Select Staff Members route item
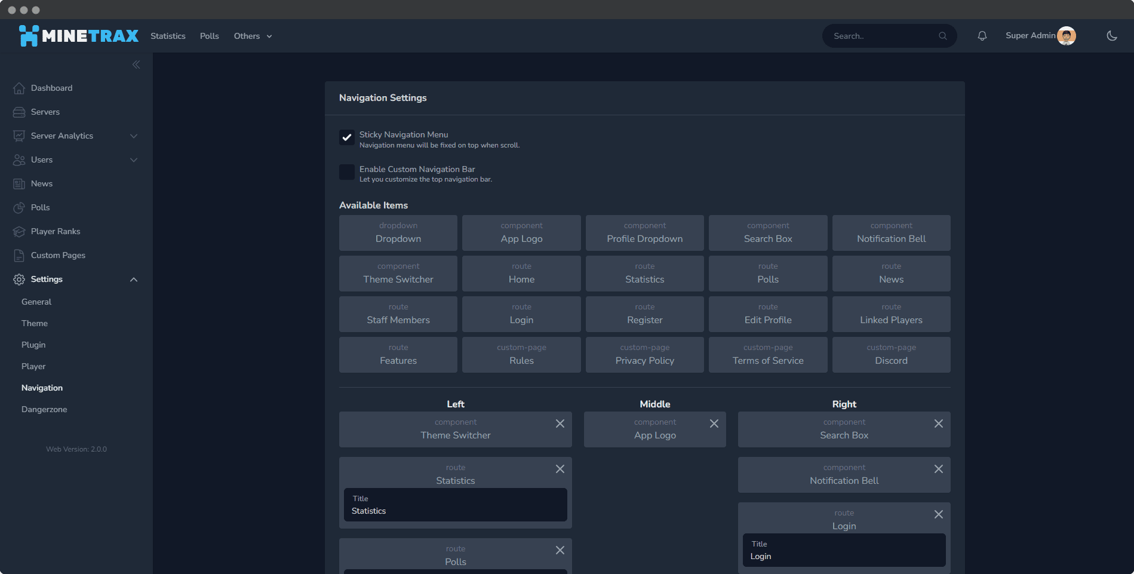The width and height of the screenshot is (1134, 574). click(x=398, y=314)
